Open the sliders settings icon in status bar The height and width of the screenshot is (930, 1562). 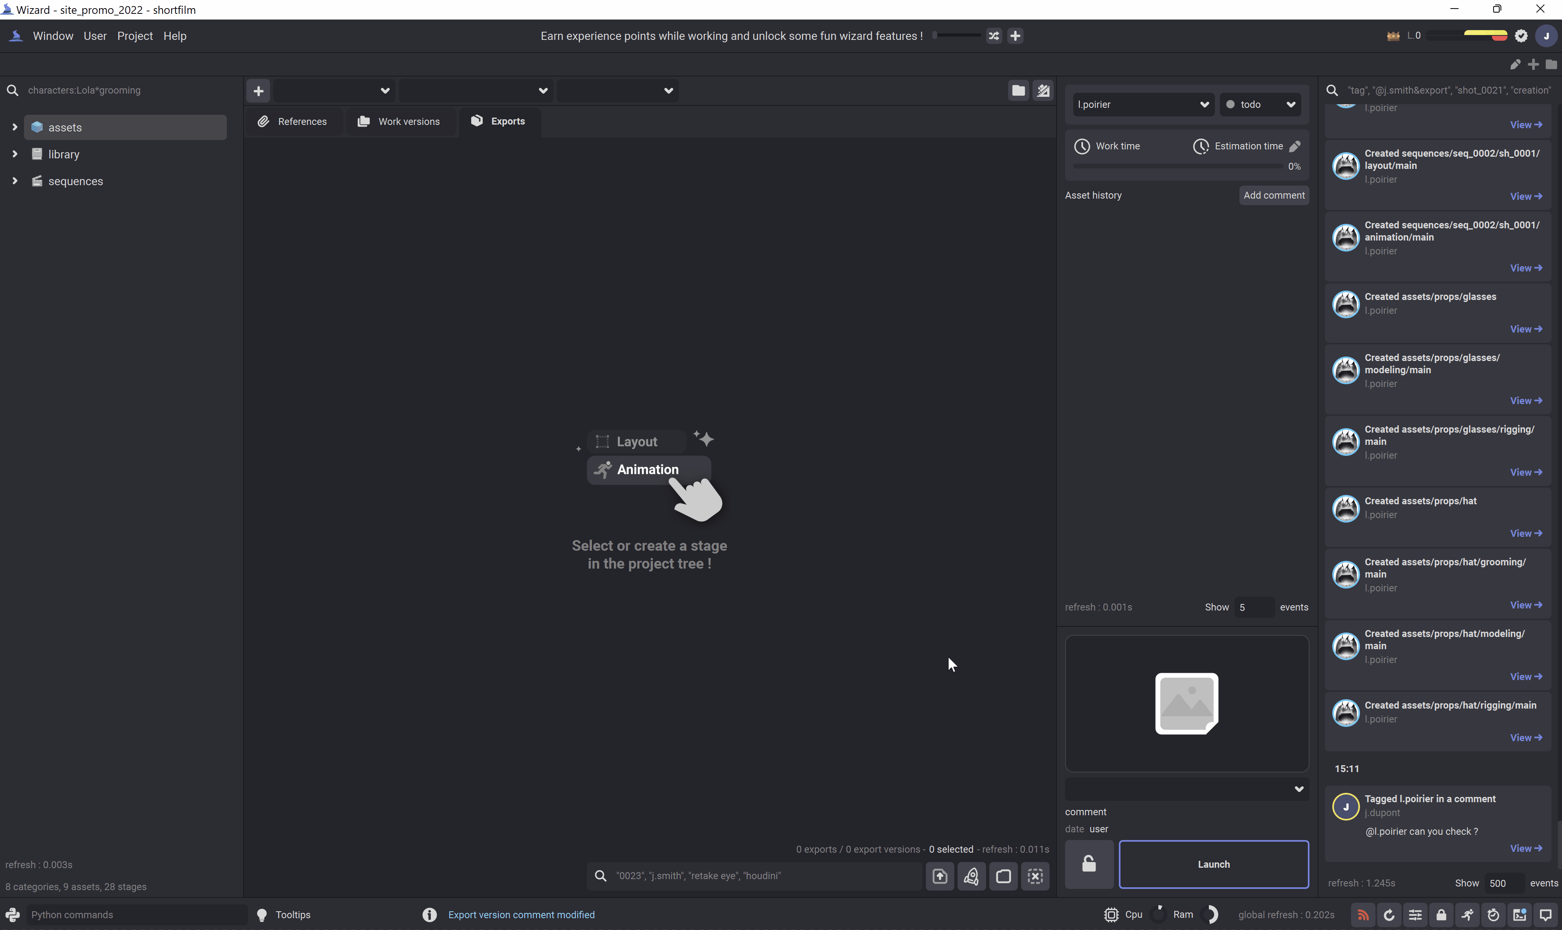pos(1415,915)
